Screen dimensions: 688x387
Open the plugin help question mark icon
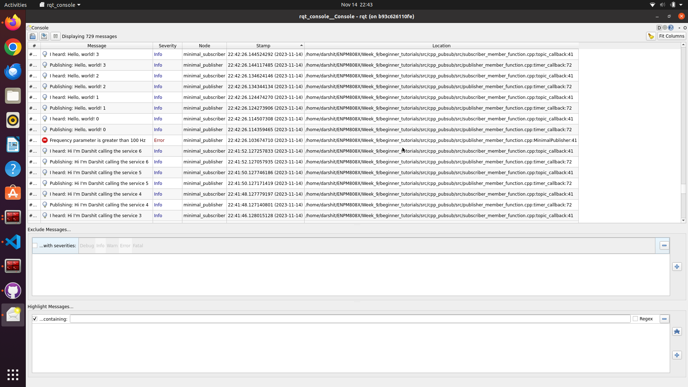(x=671, y=28)
